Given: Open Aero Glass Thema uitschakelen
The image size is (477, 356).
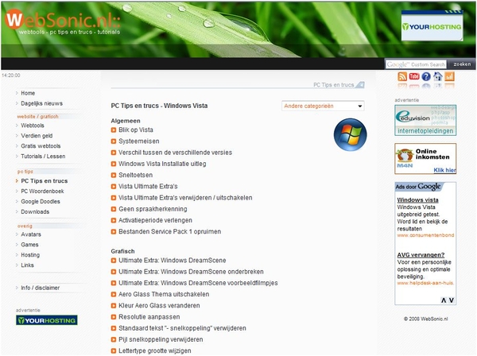Looking at the screenshot, I should tap(164, 294).
